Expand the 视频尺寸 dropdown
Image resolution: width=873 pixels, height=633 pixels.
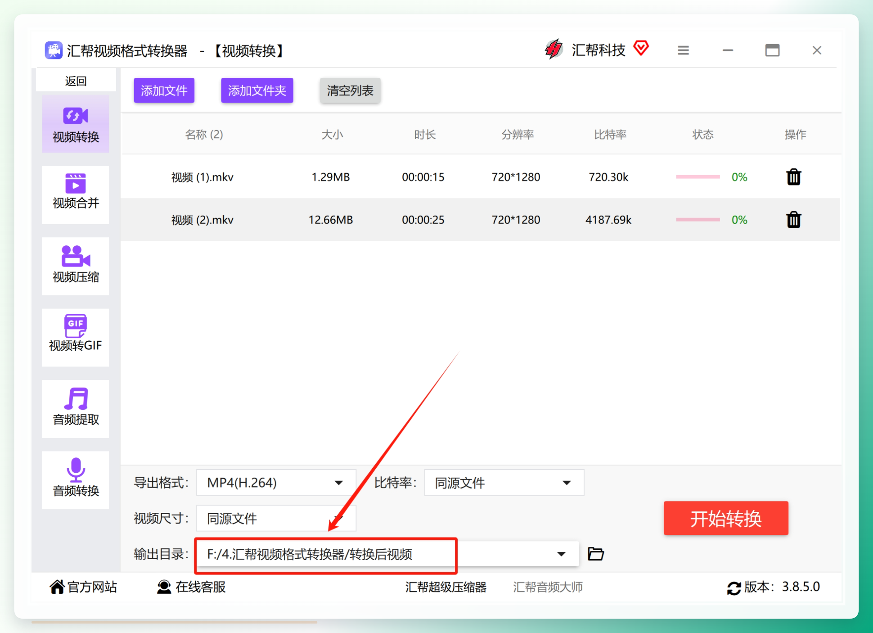click(x=276, y=518)
